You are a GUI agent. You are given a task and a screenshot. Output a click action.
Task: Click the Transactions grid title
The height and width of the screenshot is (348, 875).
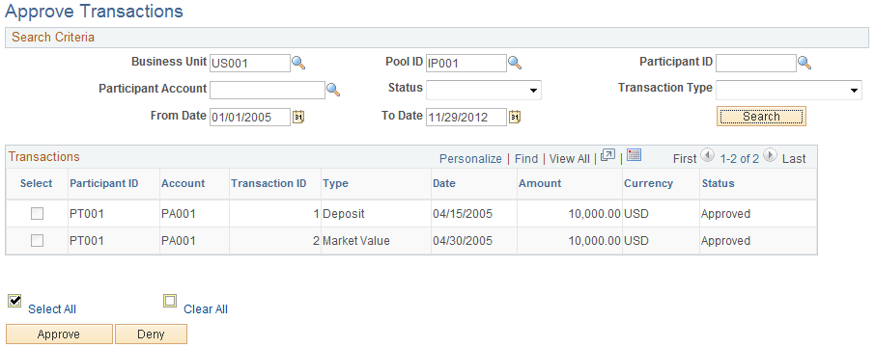tap(44, 156)
